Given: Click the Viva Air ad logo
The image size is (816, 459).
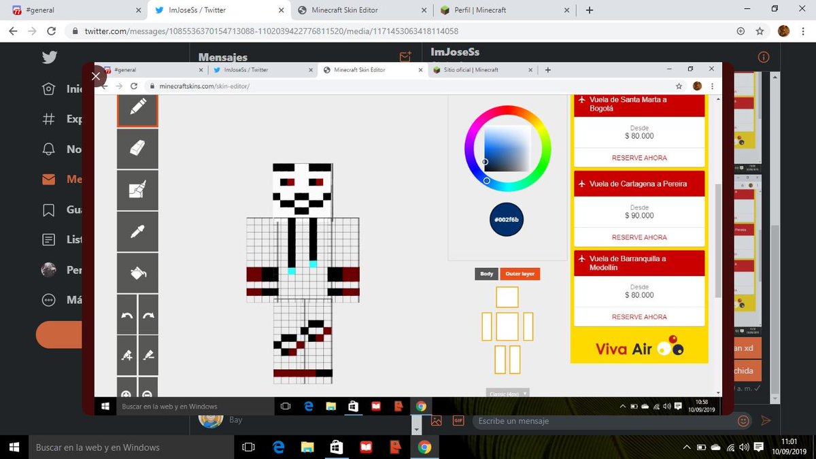Looking at the screenshot, I should tap(639, 348).
